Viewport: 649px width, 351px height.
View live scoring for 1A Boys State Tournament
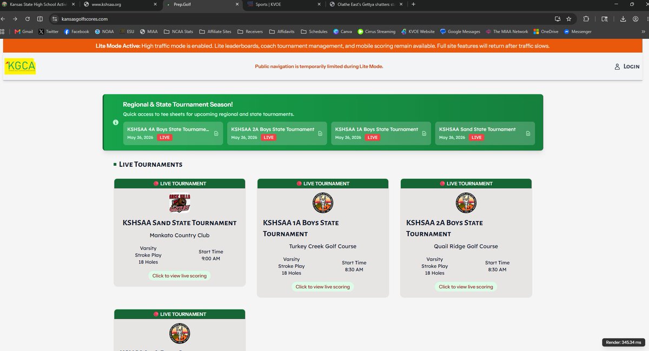click(x=323, y=287)
